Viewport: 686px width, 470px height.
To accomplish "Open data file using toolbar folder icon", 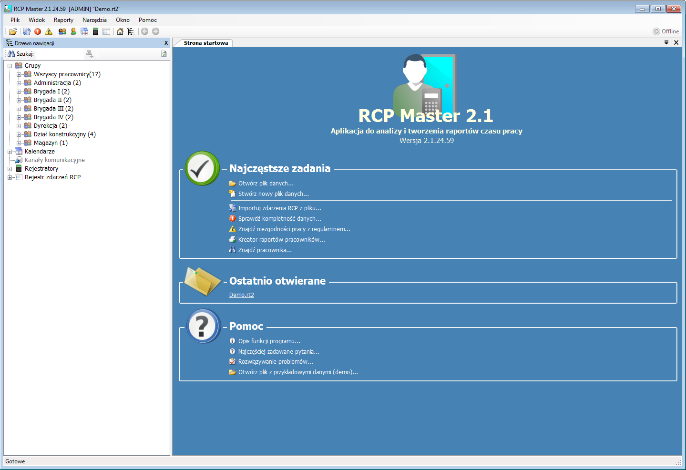I will 13,31.
